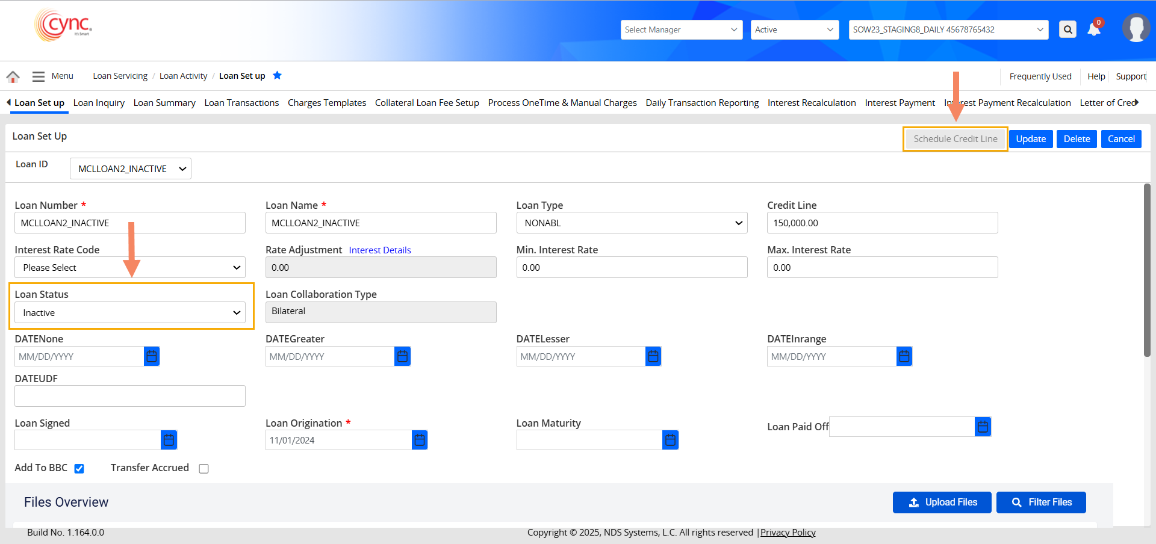Image resolution: width=1156 pixels, height=544 pixels.
Task: Open the Select Manager dropdown
Action: click(x=681, y=29)
